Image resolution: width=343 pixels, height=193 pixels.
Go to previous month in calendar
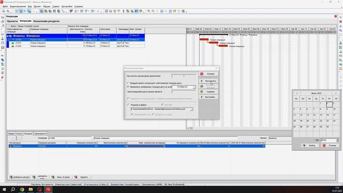tap(297, 93)
